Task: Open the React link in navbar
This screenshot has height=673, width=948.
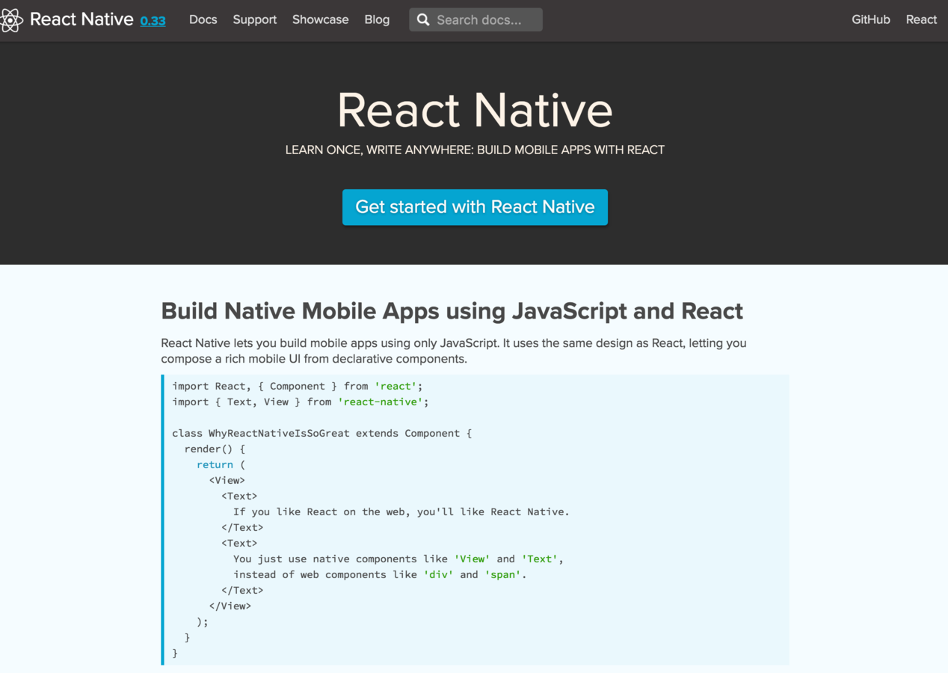Action: pyautogui.click(x=921, y=19)
